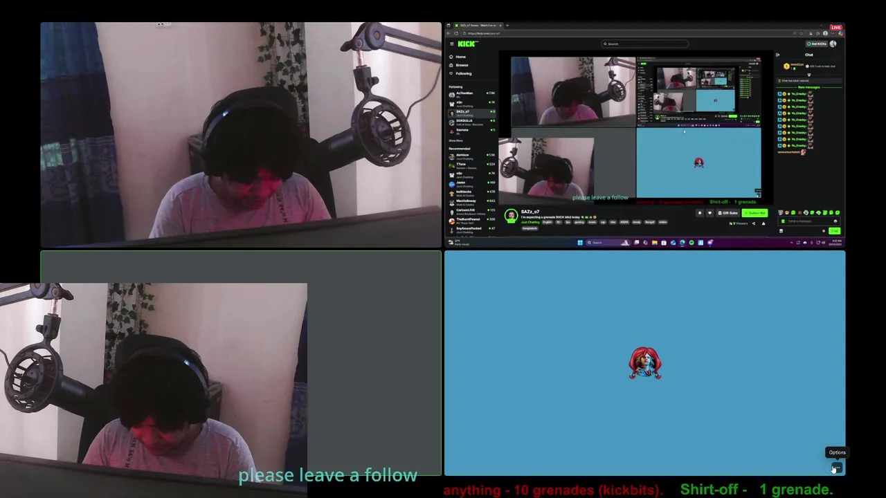The width and height of the screenshot is (886, 498).
Task: Open TTone recommended channel
Action: pos(471,166)
